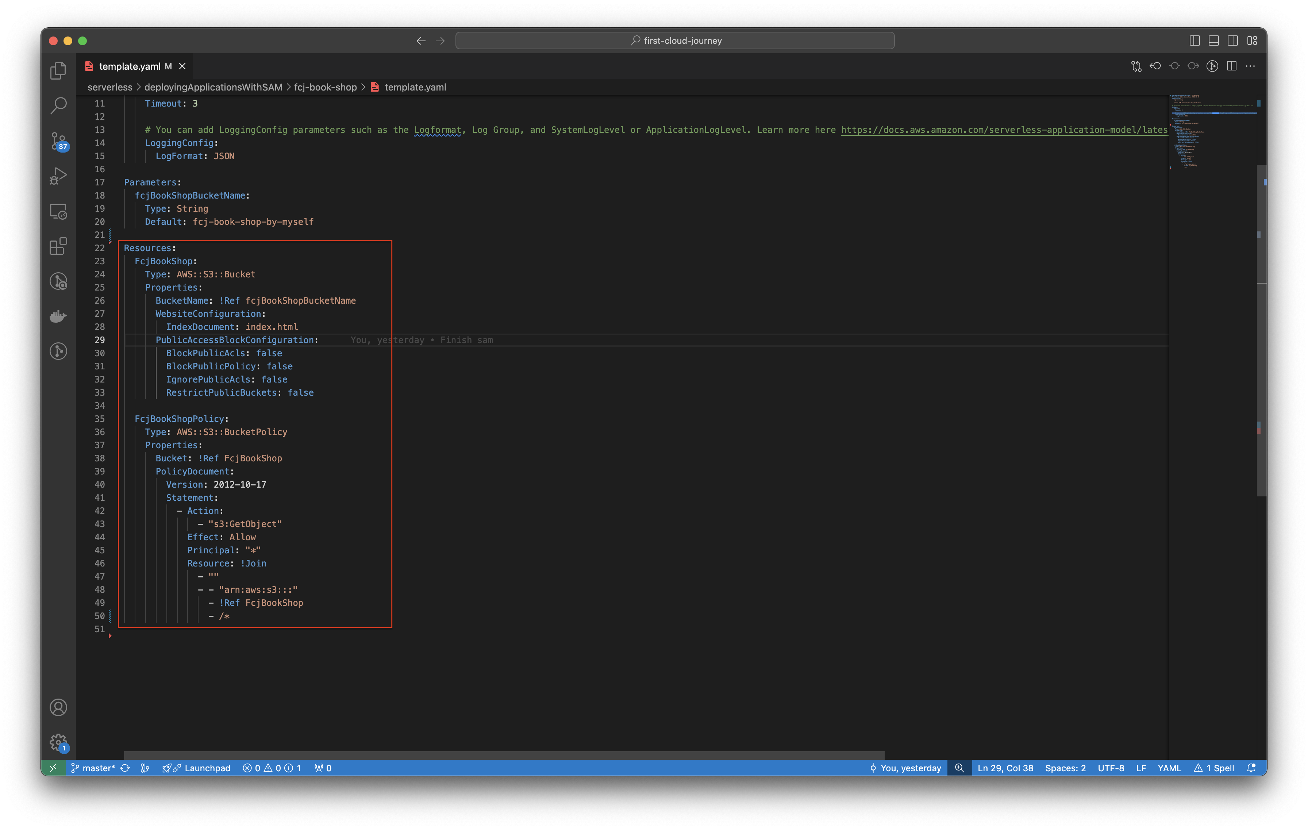Open the 1 Spell issue indicator
This screenshot has height=830, width=1308.
(1214, 768)
